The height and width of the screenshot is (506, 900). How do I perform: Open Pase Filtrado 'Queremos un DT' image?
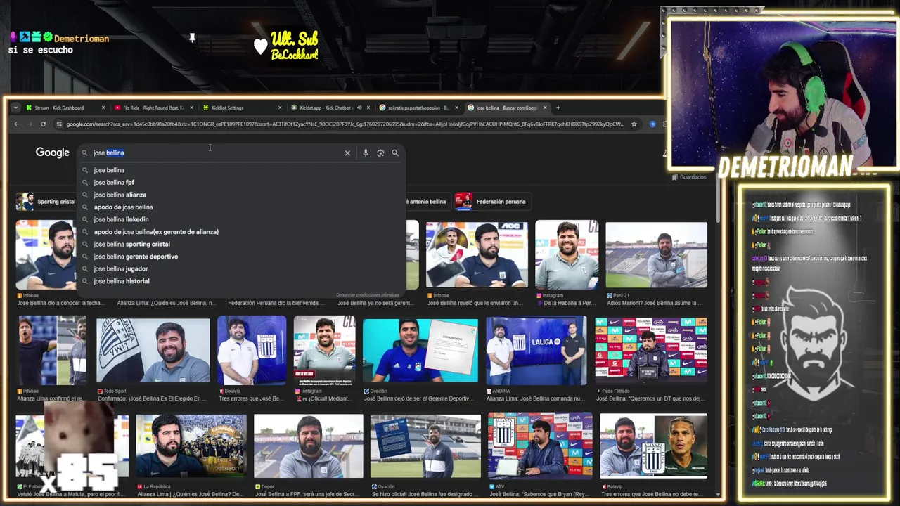(x=651, y=350)
